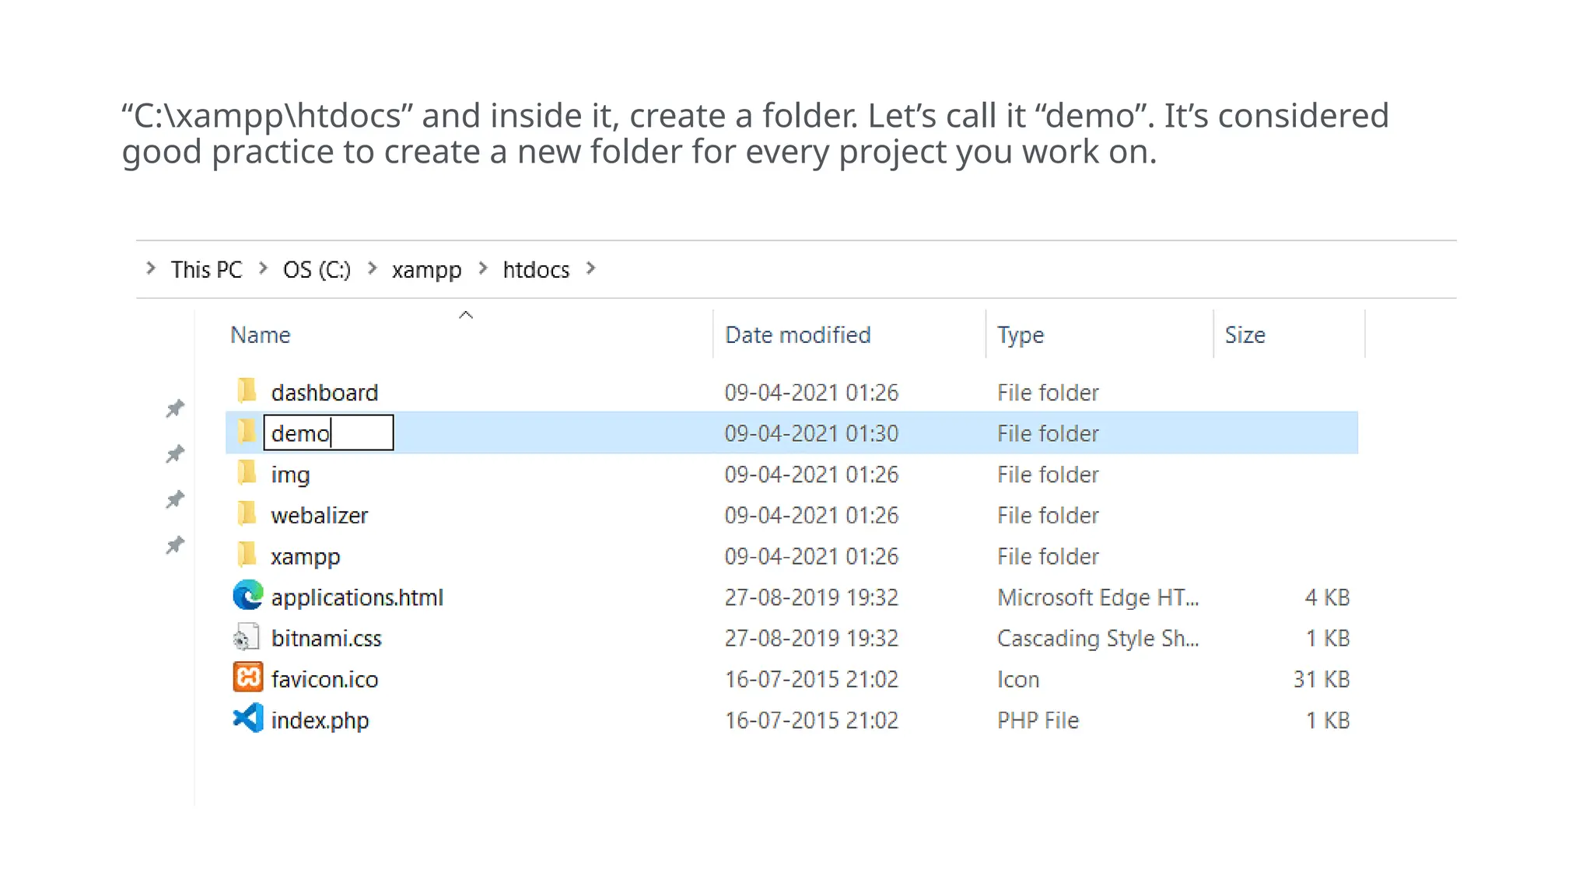The image size is (1593, 896).
Task: Click the Microsoft Edge HT... type cell
Action: coord(1098,598)
